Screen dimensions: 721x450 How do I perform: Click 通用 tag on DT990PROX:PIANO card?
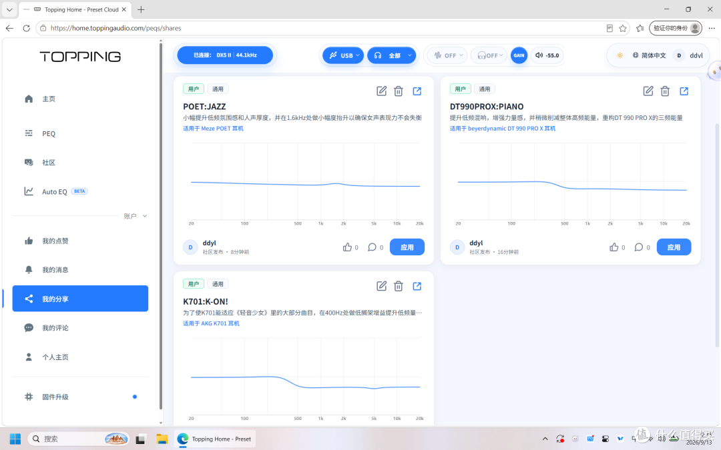click(x=484, y=89)
